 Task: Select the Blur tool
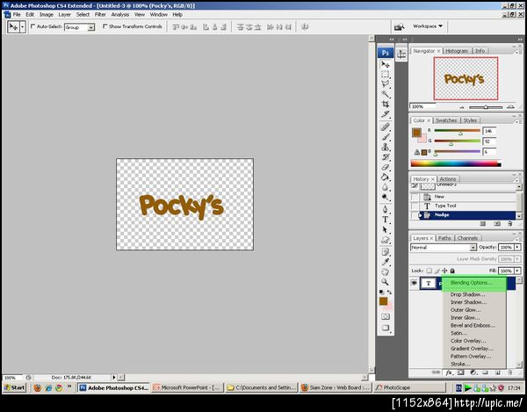coord(386,187)
